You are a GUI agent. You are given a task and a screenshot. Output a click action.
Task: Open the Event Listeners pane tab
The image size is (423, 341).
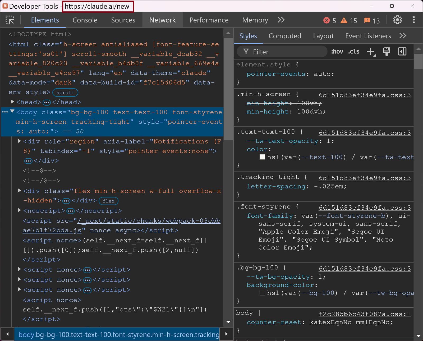coord(368,36)
